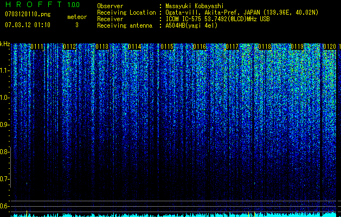This screenshot has height=217, width=341.
Task: Click the Receiver label
Action: [x=110, y=19]
